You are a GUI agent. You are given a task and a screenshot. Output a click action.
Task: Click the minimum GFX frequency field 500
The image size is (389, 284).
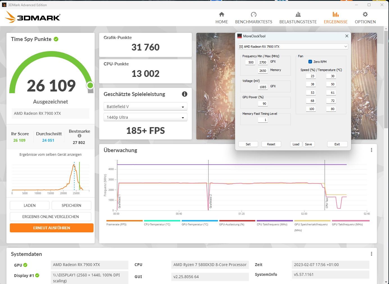[x=250, y=62]
